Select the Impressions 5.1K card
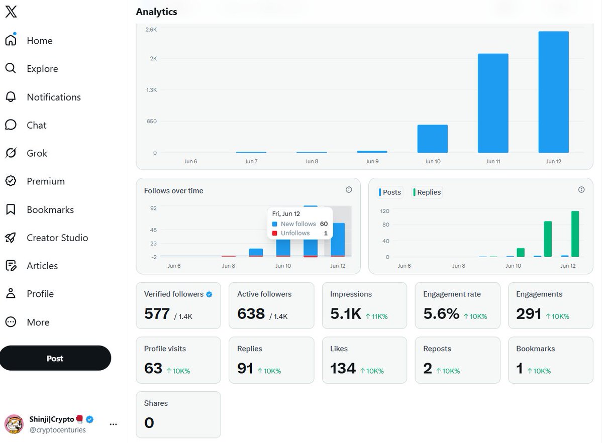Screen dimensions: 603x443 364,305
